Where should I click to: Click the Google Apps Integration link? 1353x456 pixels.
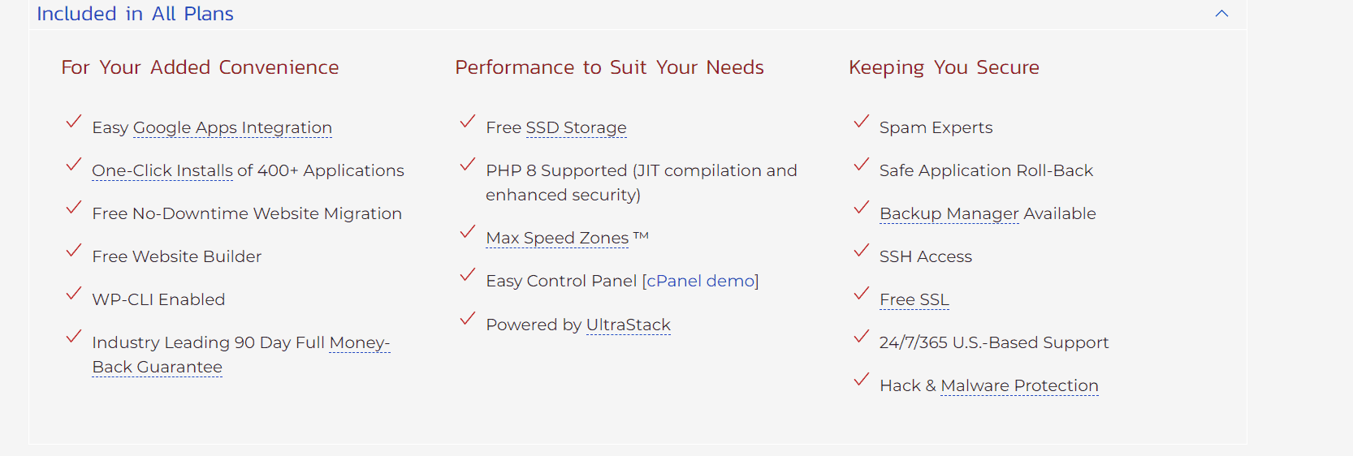232,127
